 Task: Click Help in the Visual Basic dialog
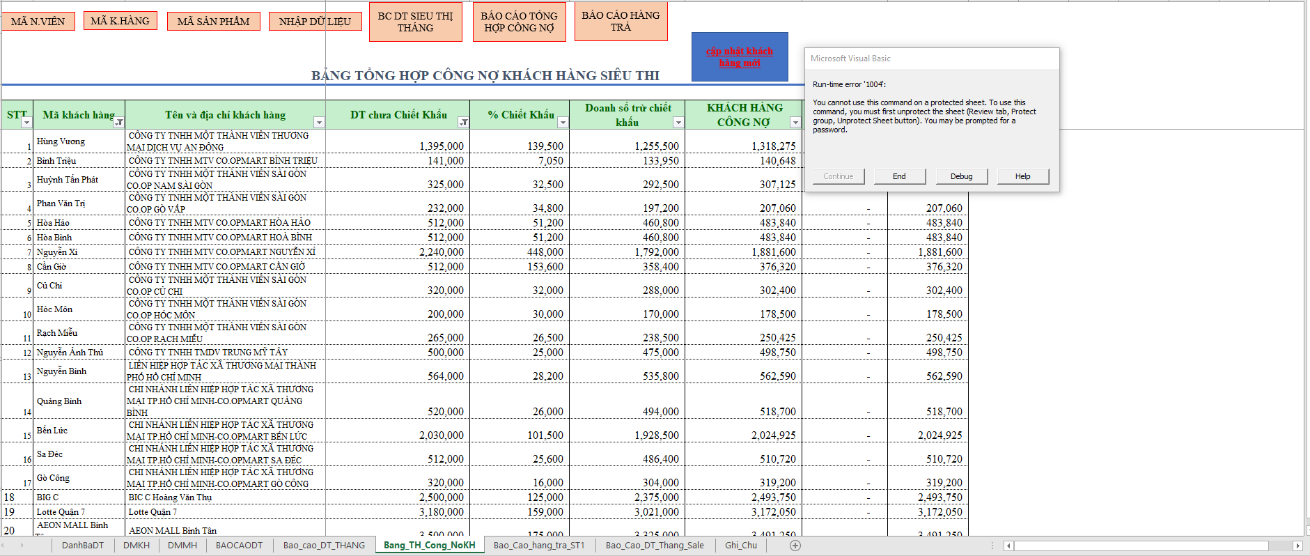coord(1022,176)
